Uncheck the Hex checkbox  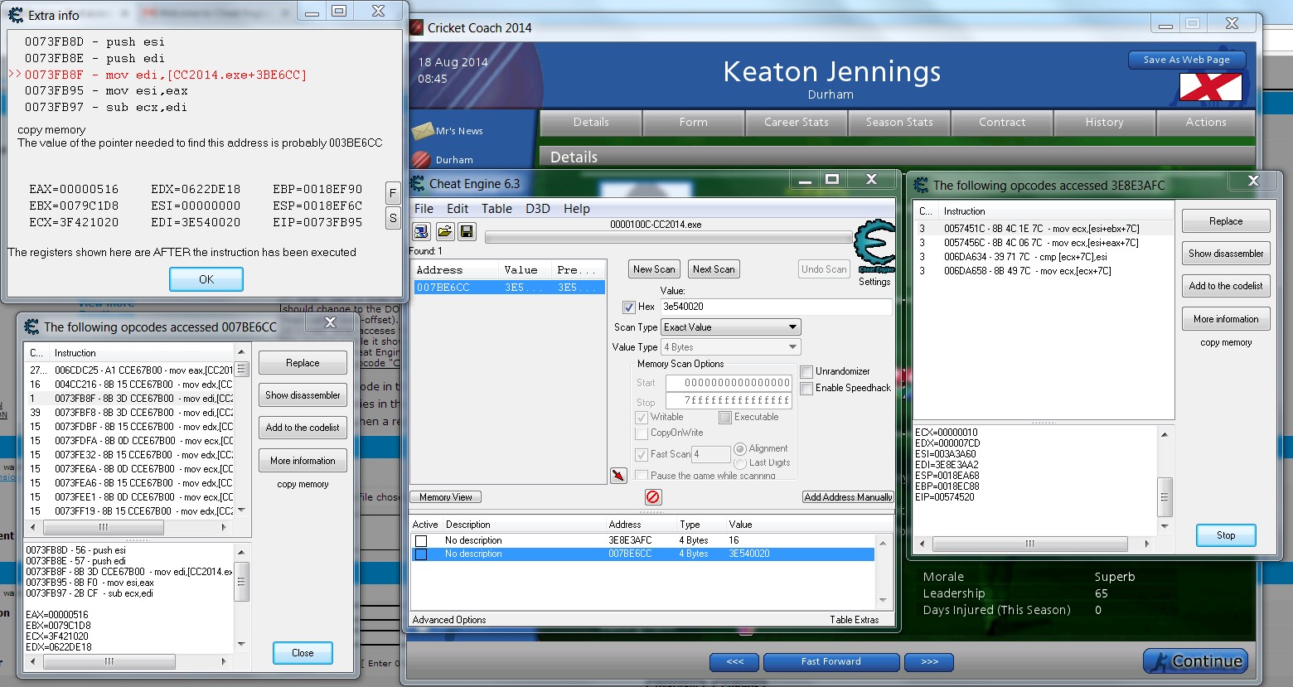[x=629, y=307]
